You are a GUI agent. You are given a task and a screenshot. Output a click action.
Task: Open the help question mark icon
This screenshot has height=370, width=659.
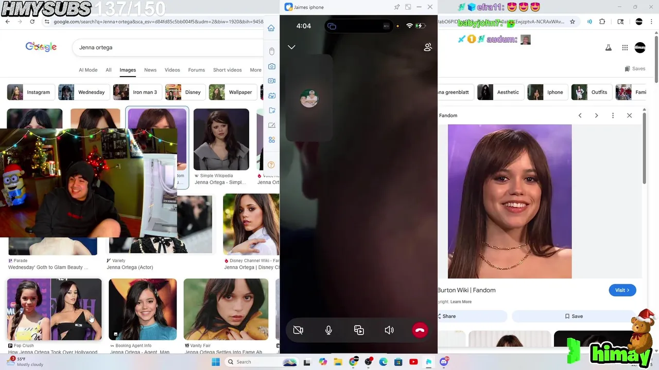tap(272, 164)
